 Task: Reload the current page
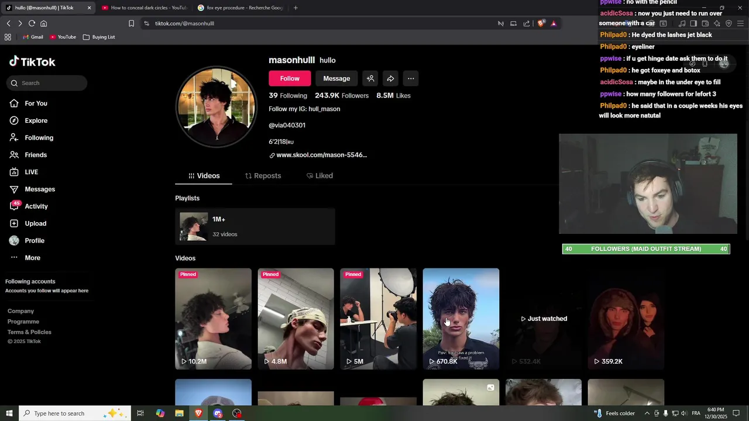click(32, 23)
